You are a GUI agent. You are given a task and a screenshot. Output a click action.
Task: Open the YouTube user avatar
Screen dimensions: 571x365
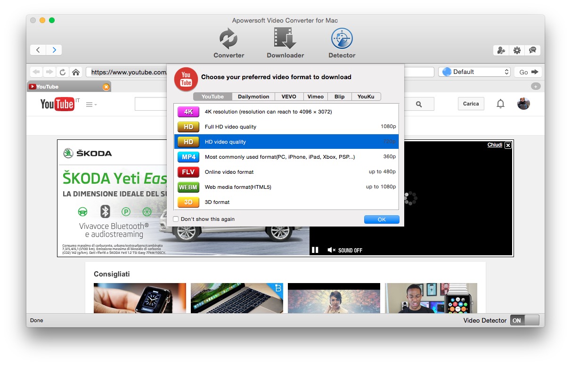(523, 104)
